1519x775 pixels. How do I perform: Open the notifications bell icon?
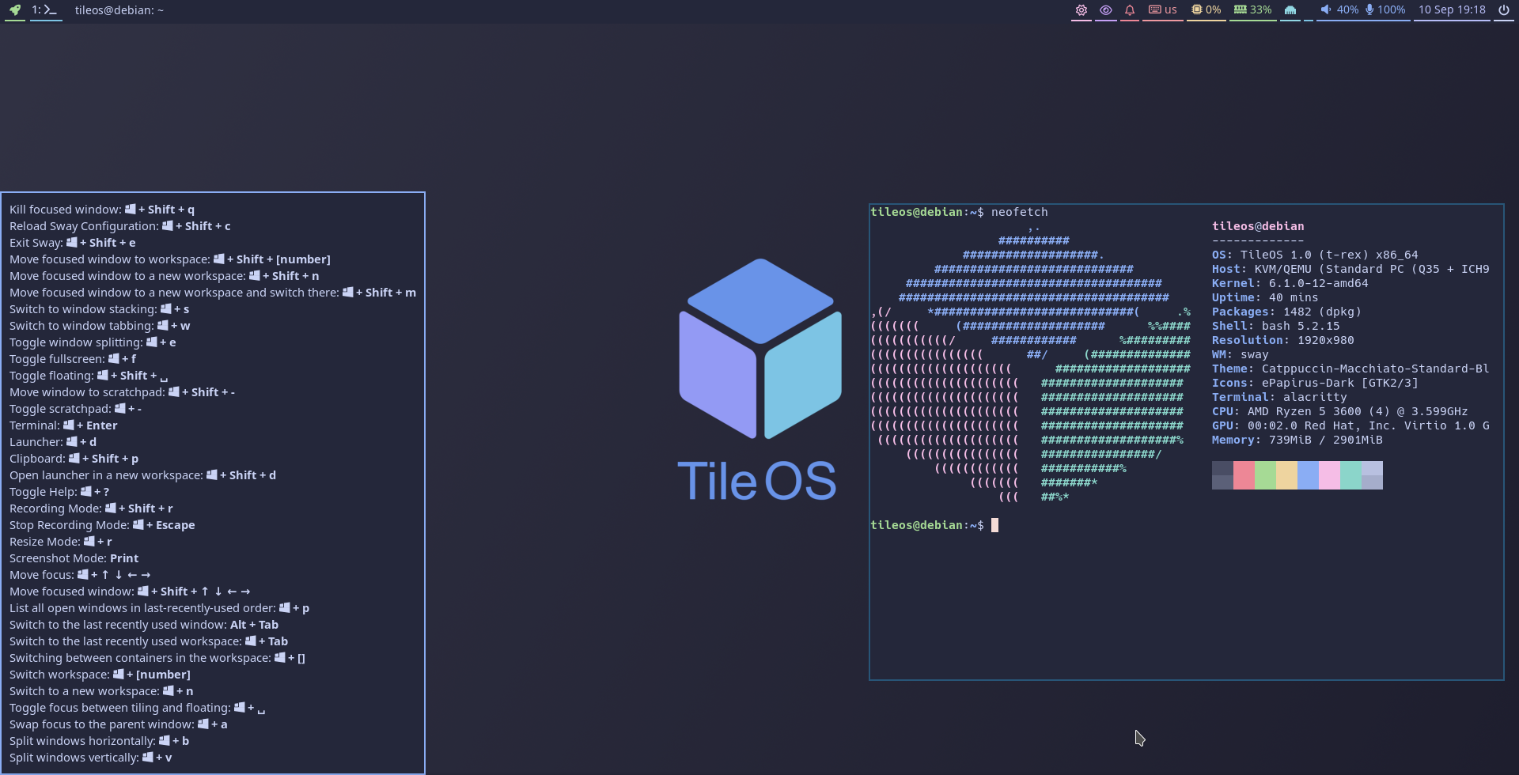(1130, 10)
